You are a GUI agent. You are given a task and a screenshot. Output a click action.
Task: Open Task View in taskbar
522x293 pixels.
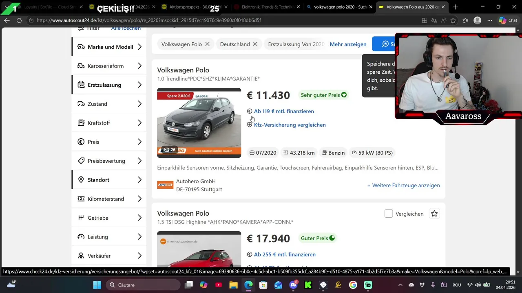point(188,285)
